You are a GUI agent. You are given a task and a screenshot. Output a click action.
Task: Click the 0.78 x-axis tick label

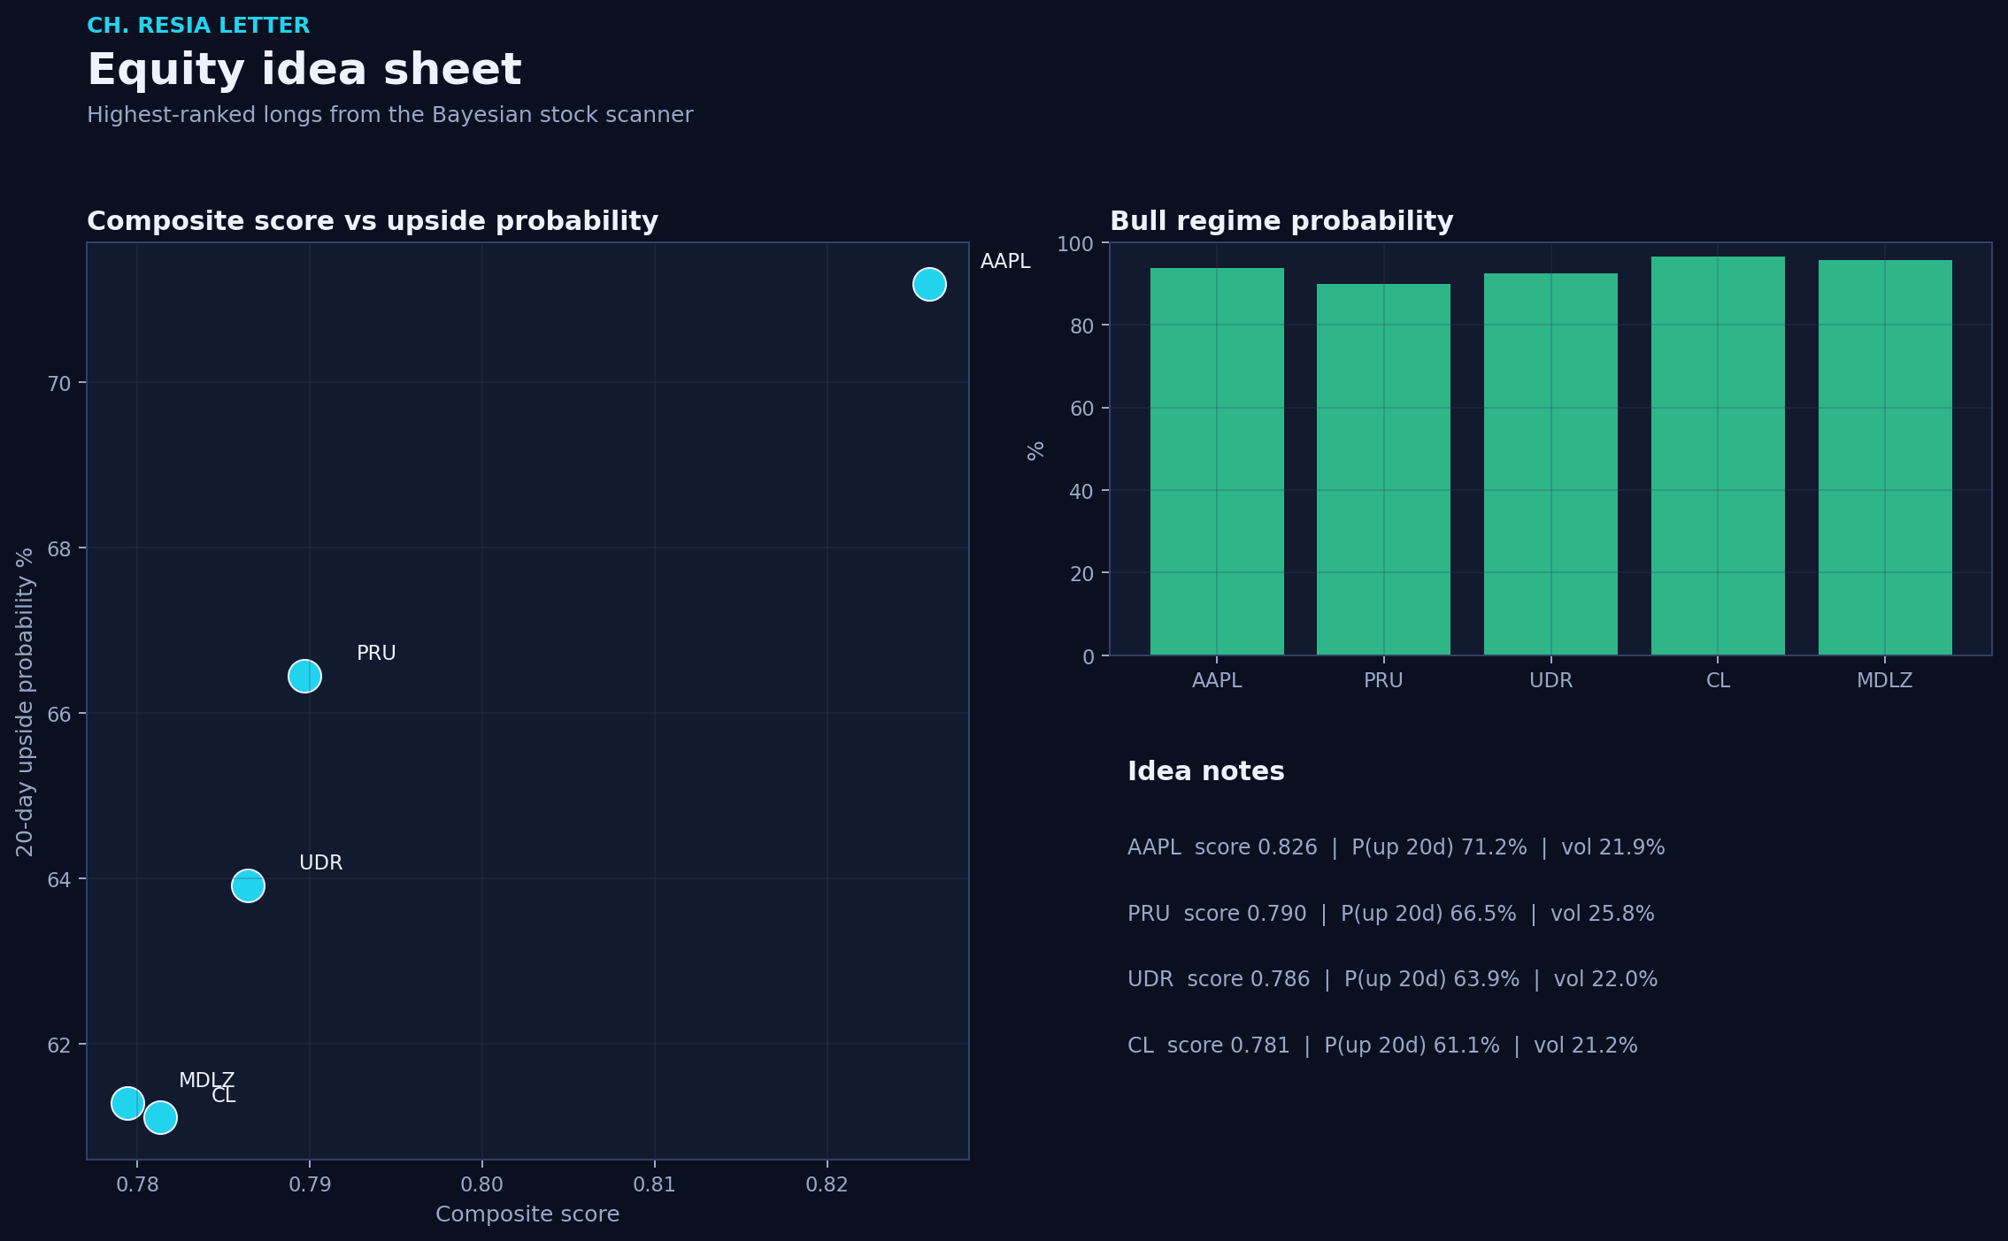[x=137, y=1184]
